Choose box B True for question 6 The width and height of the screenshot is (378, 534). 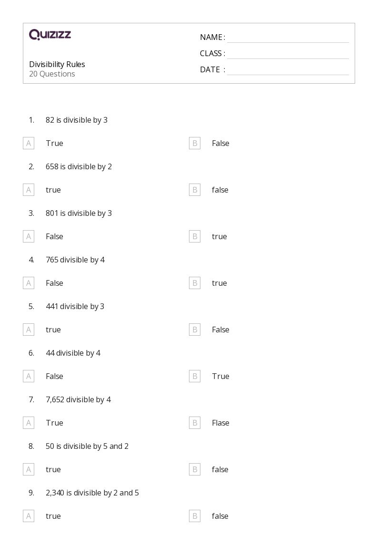click(195, 376)
